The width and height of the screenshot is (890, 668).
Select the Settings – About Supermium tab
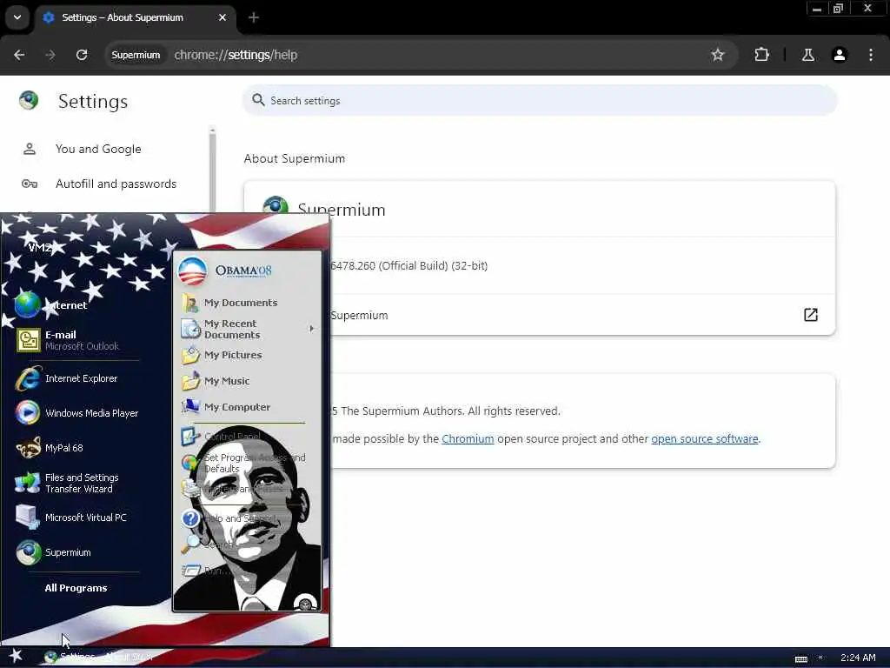135,17
